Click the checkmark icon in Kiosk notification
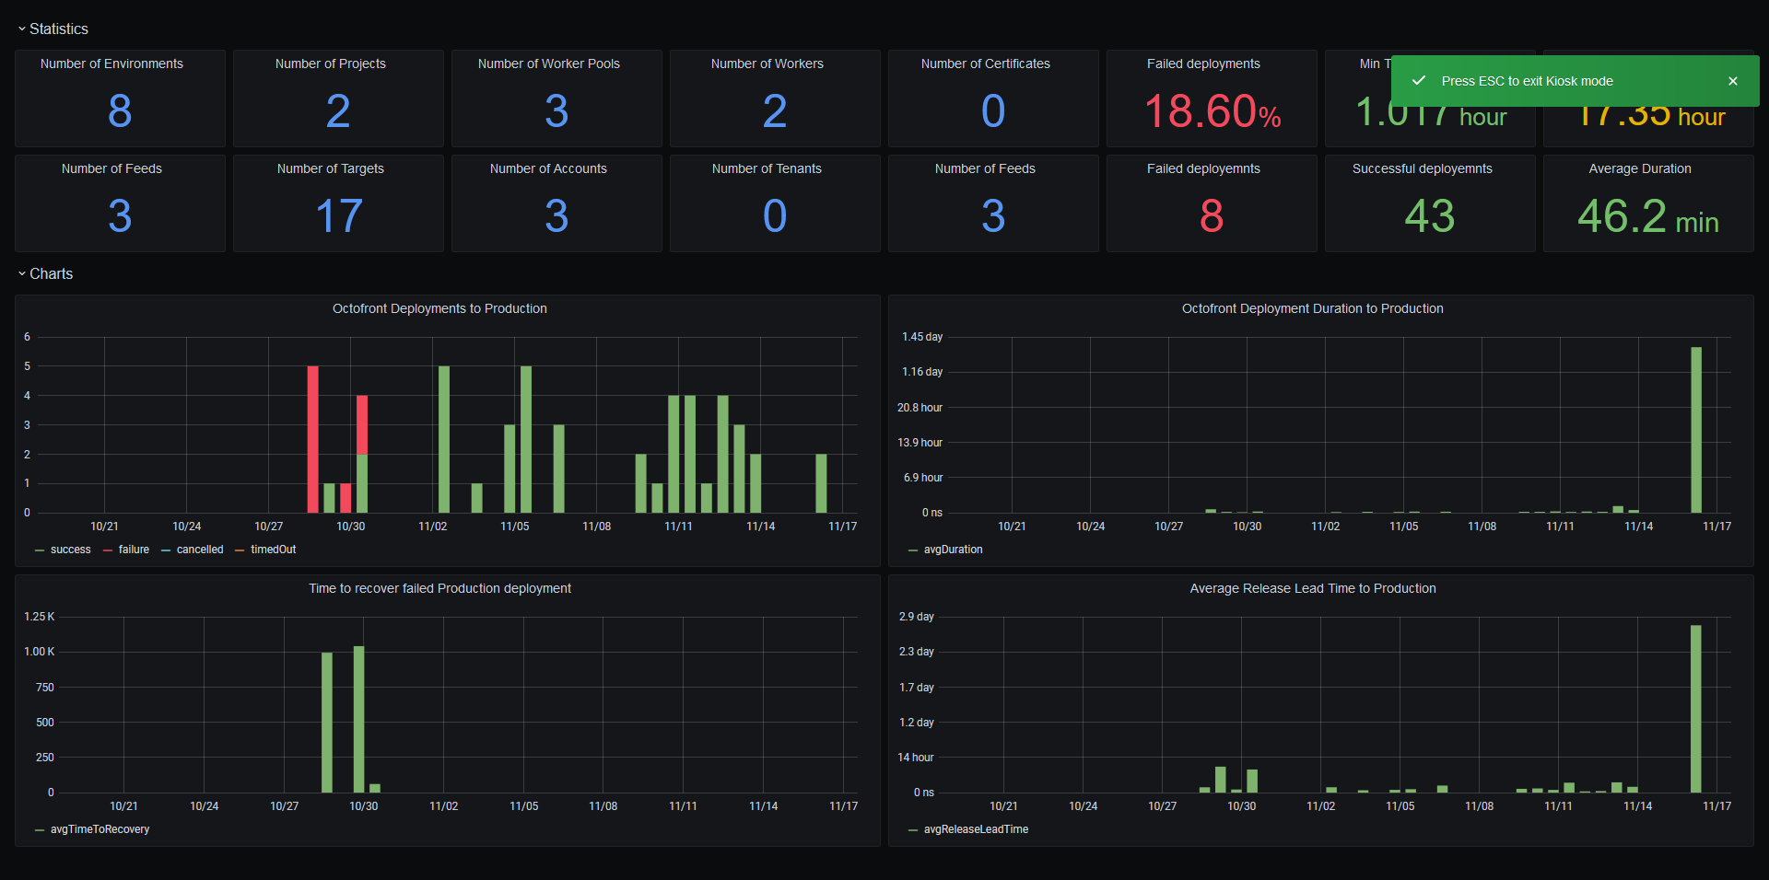The height and width of the screenshot is (880, 1769). coord(1419,81)
